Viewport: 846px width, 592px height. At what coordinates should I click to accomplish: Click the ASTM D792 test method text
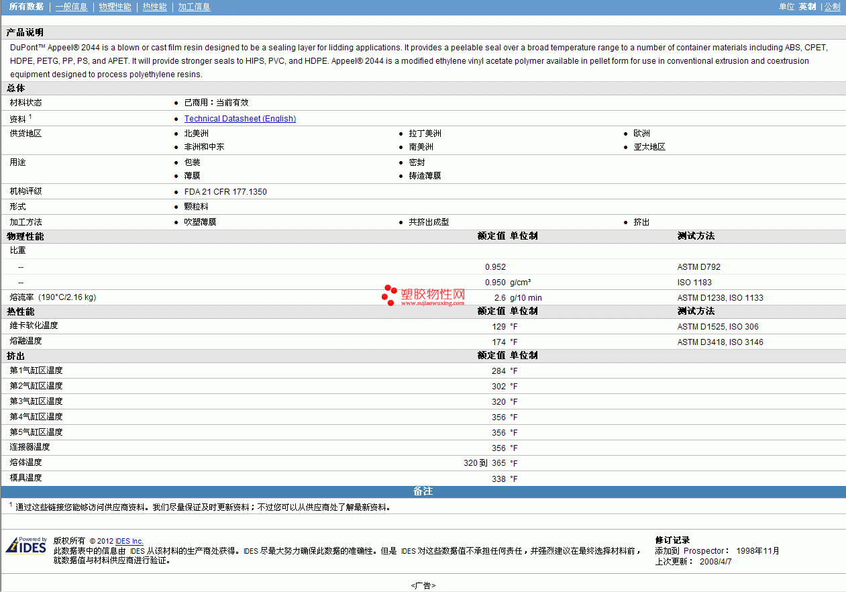698,267
